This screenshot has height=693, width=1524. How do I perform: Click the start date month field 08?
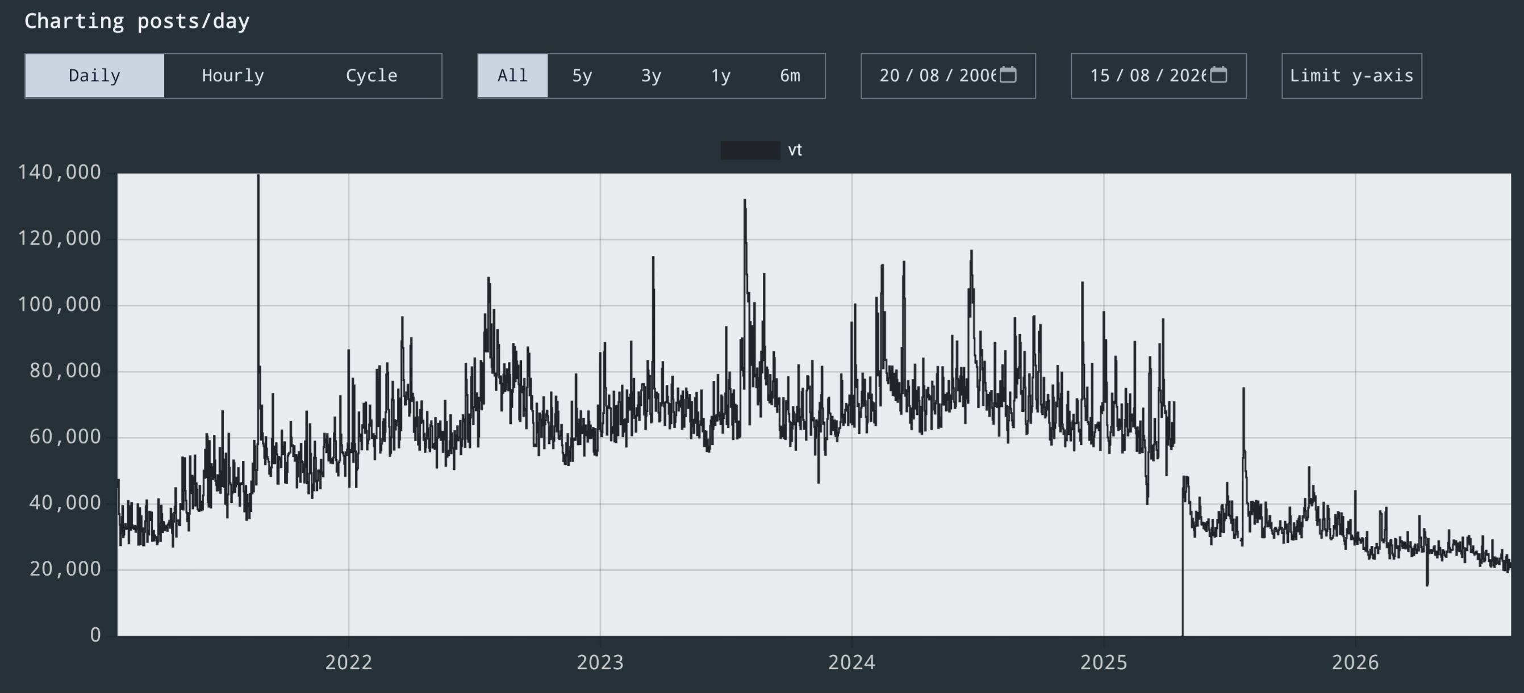929,75
